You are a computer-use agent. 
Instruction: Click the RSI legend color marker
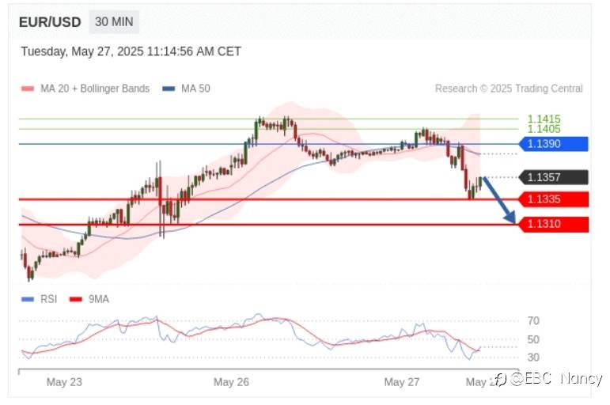[x=28, y=300]
